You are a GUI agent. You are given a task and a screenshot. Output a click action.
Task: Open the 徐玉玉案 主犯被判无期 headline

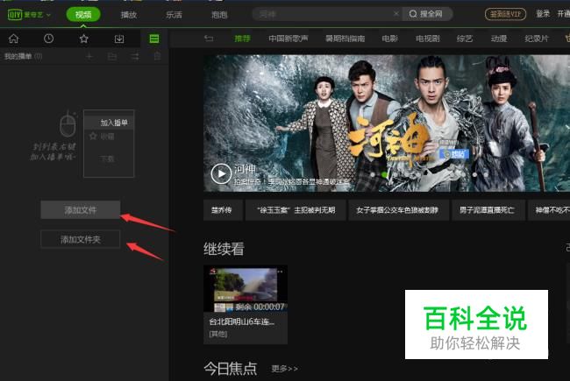click(296, 210)
